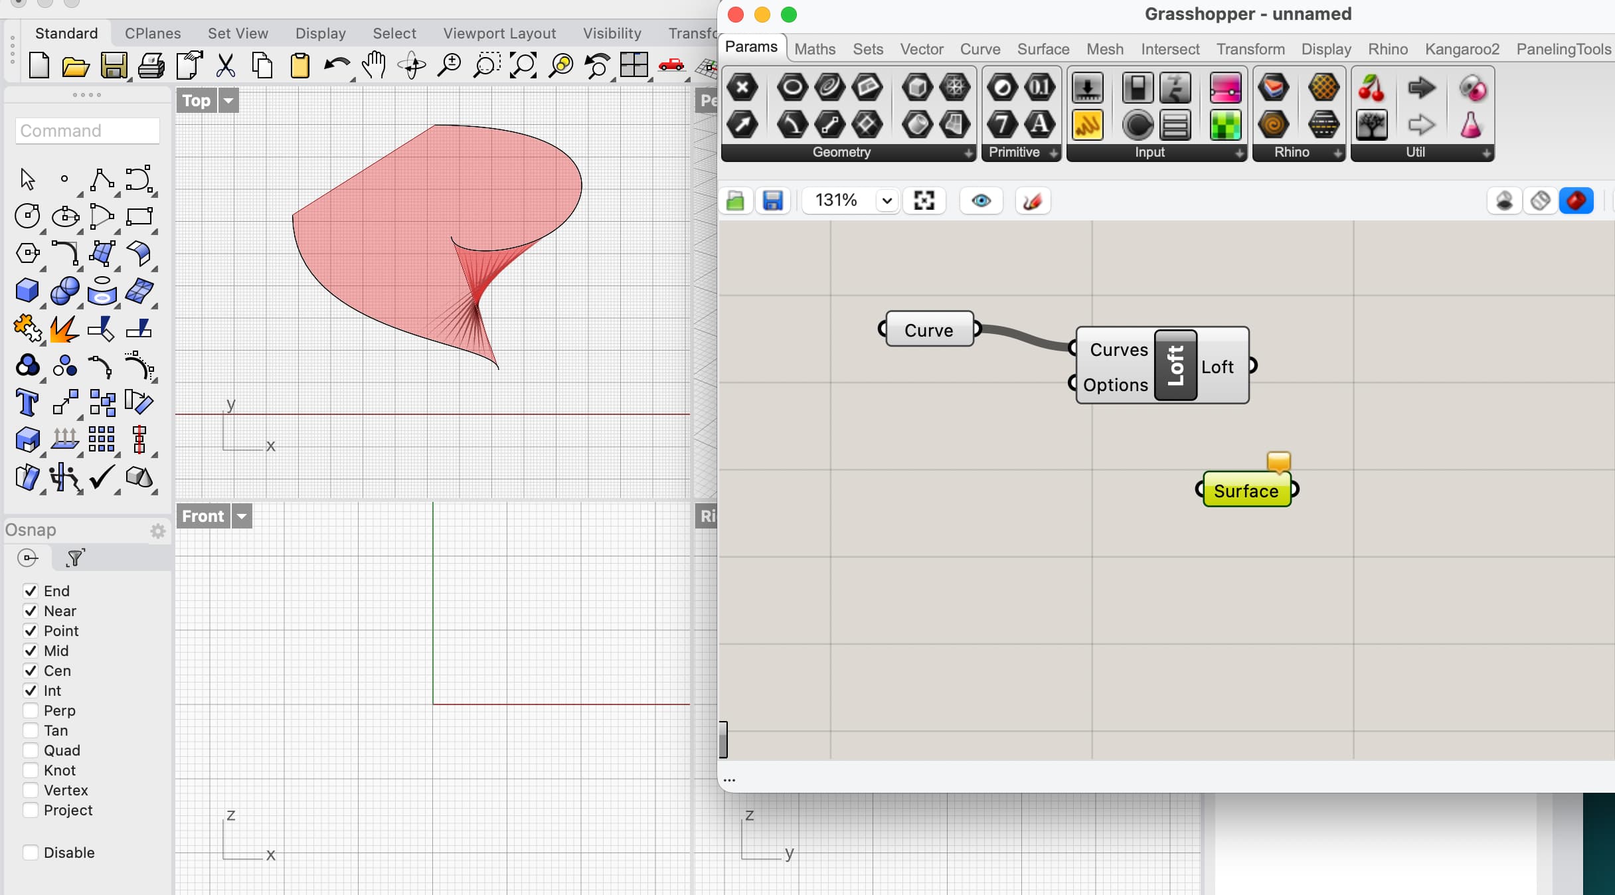1615x895 pixels.
Task: Switch to the Surface tab in Grasshopper
Action: click(1043, 49)
